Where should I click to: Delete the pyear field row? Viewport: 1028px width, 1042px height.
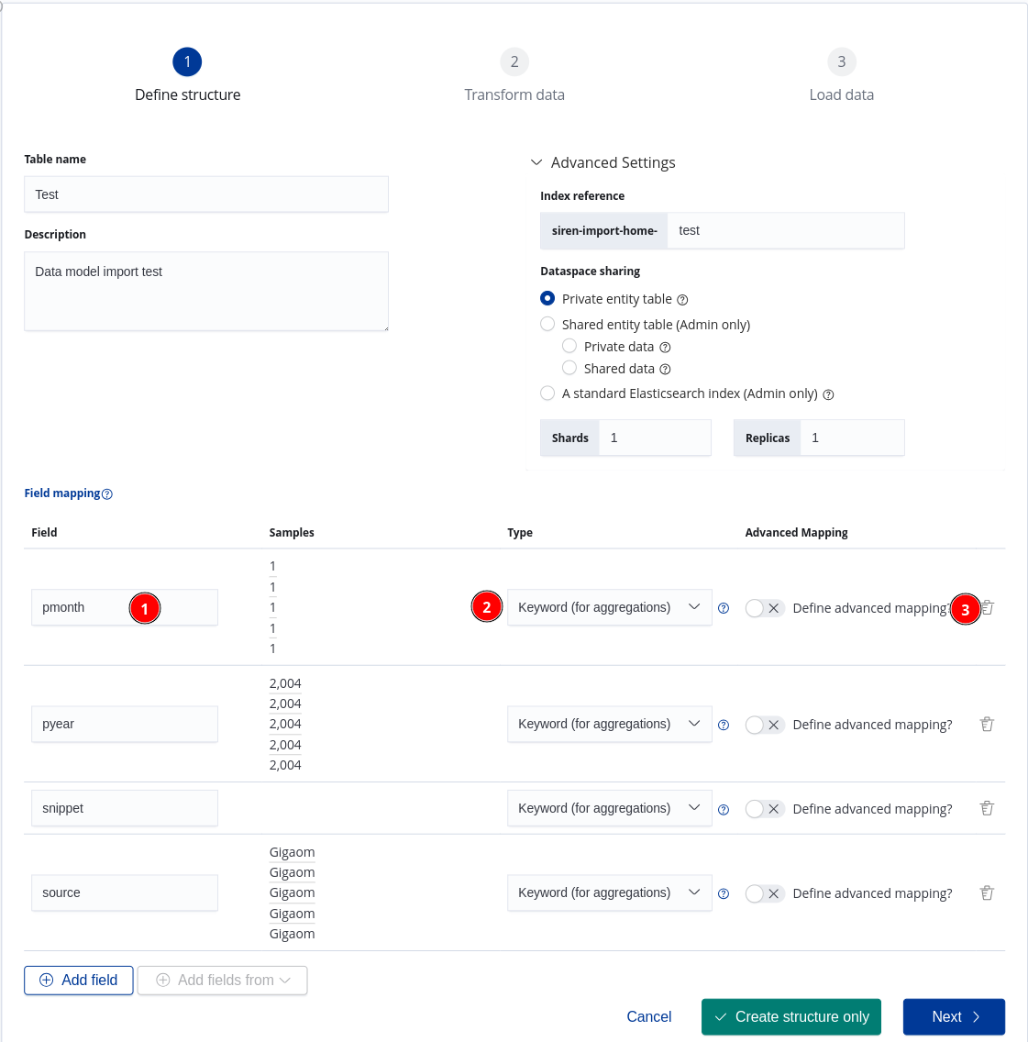click(x=987, y=725)
